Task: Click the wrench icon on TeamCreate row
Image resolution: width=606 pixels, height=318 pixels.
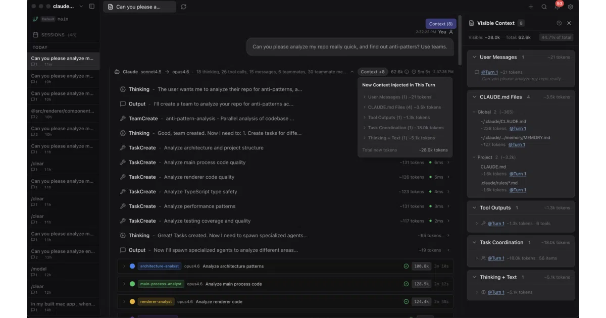Action: [123, 119]
